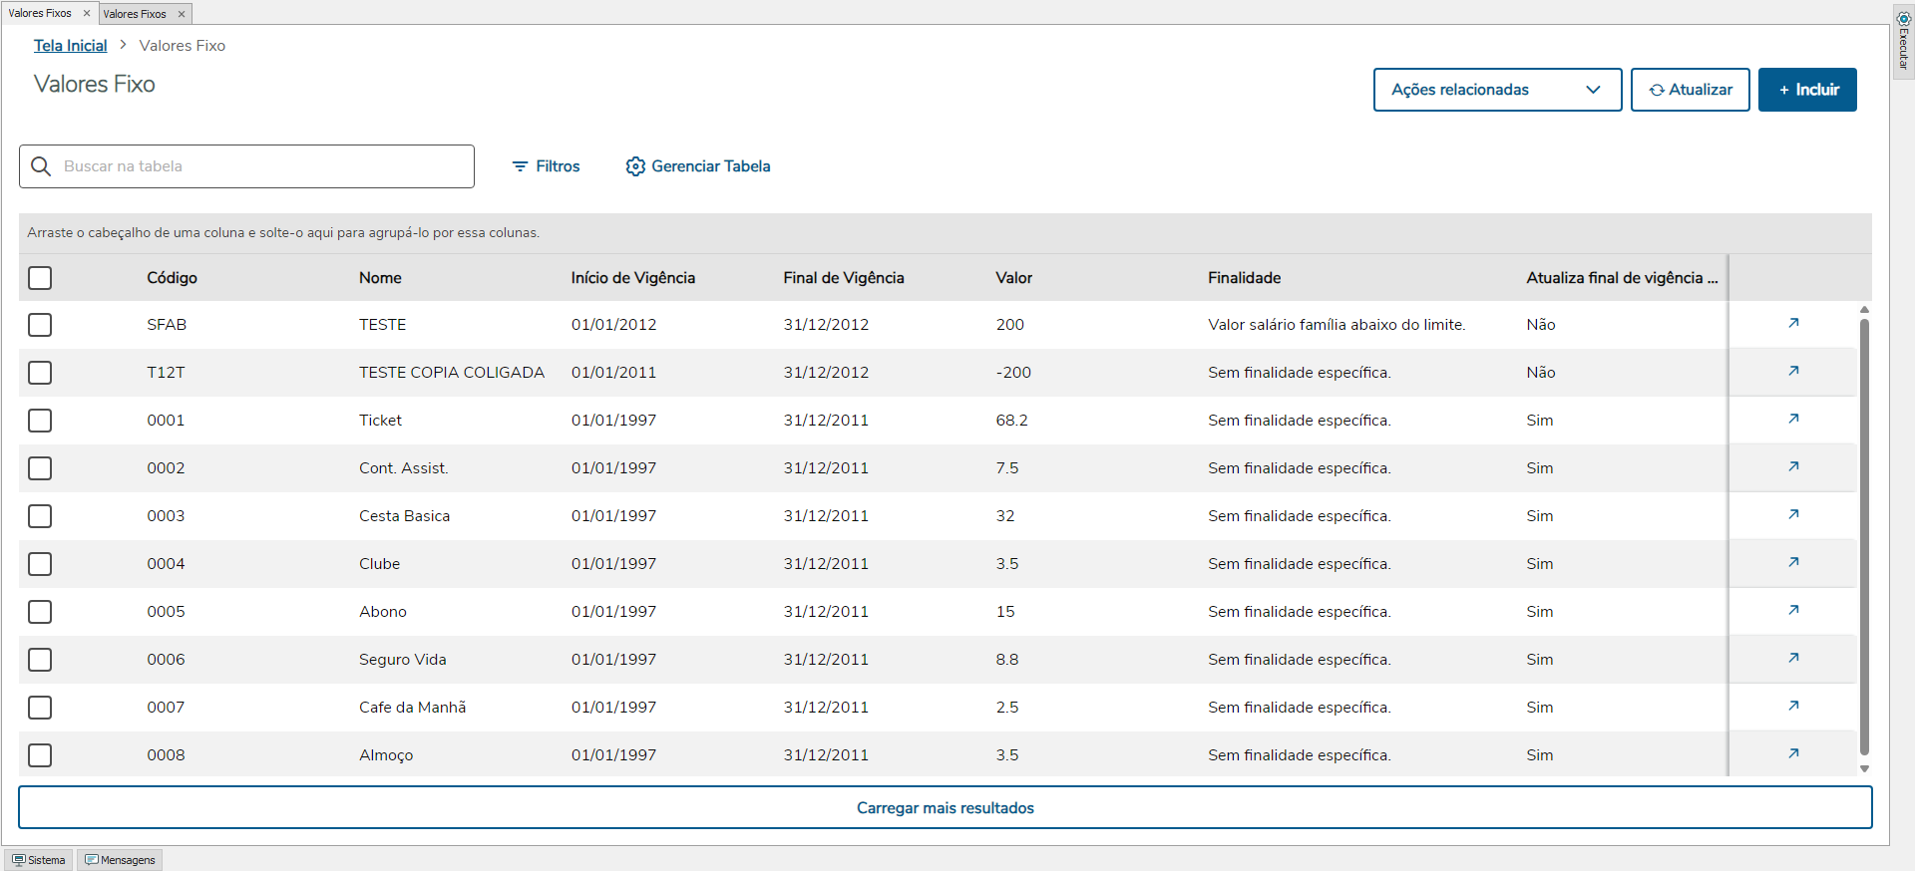This screenshot has height=871, width=1915.
Task: Switch to the second Valores Fixos tab
Action: [x=136, y=14]
